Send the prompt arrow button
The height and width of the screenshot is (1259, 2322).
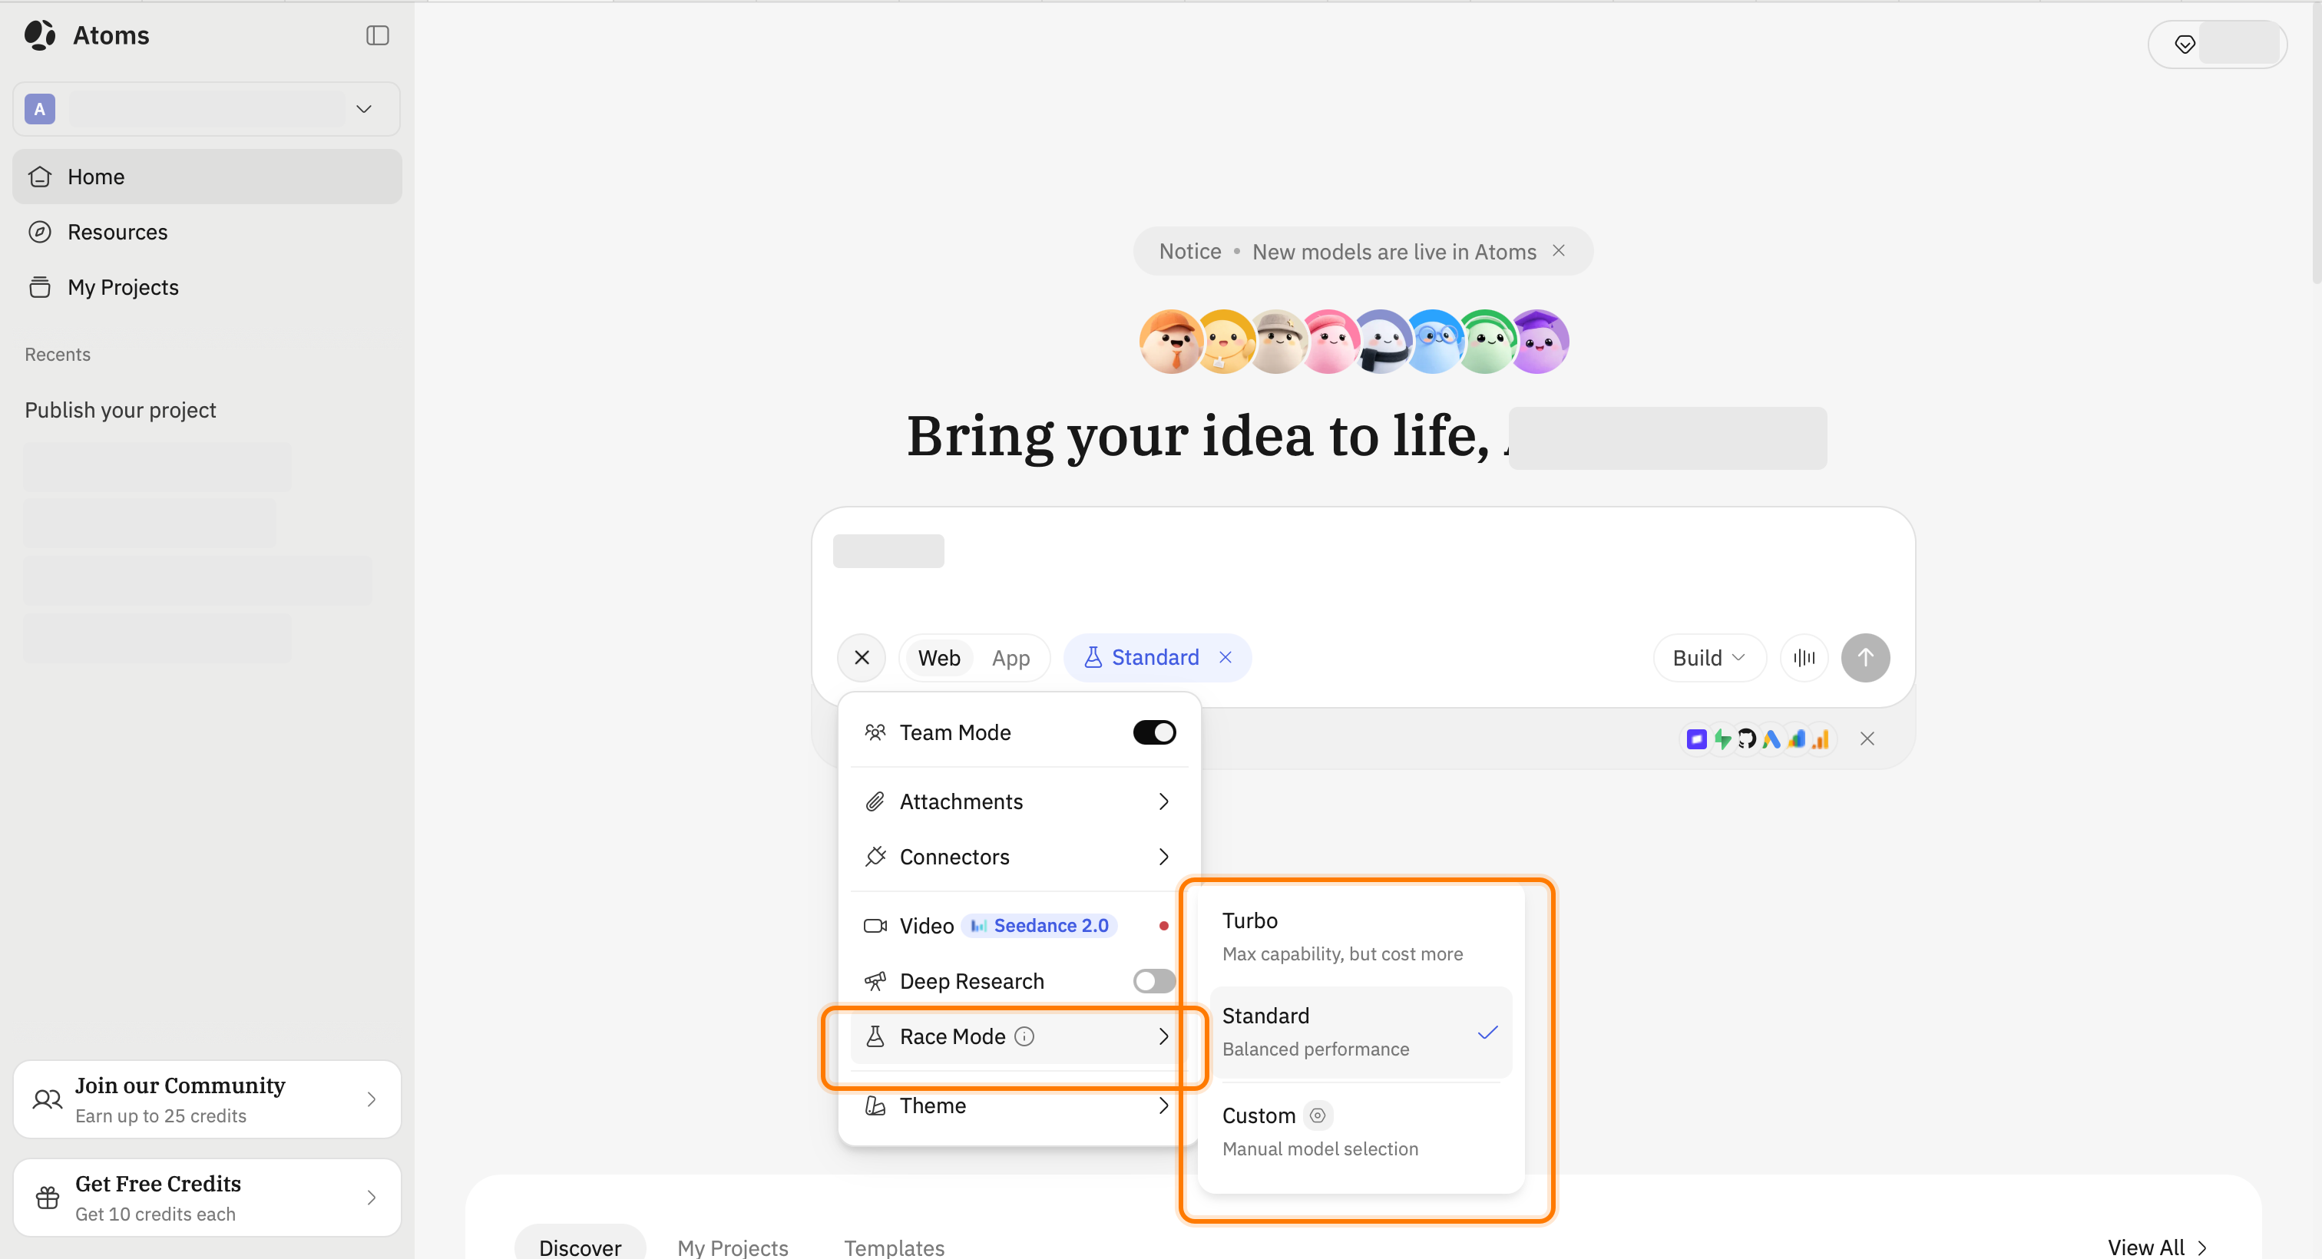(1865, 658)
